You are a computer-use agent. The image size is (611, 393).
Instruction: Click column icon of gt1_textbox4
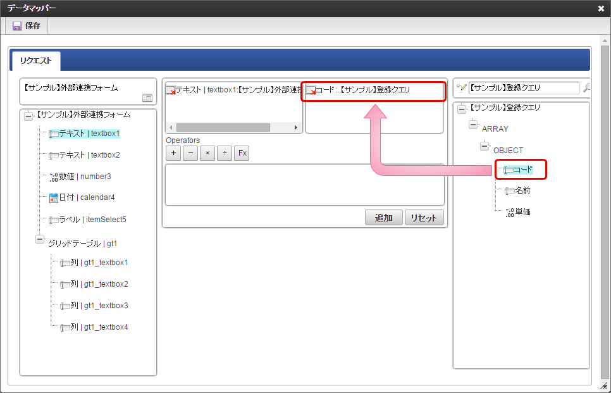tap(65, 328)
